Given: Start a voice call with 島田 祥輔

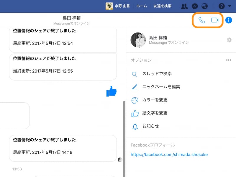Looking at the screenshot, I should coord(202,20).
